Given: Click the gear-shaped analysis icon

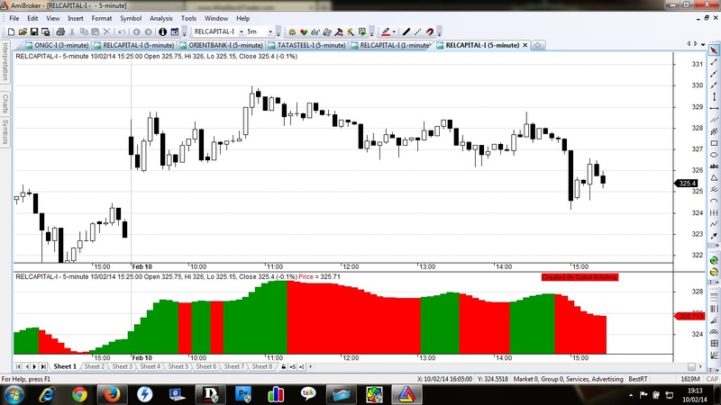Looking at the screenshot, I should click(292, 31).
